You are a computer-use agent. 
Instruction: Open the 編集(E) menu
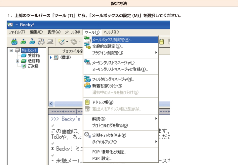coord(36,32)
